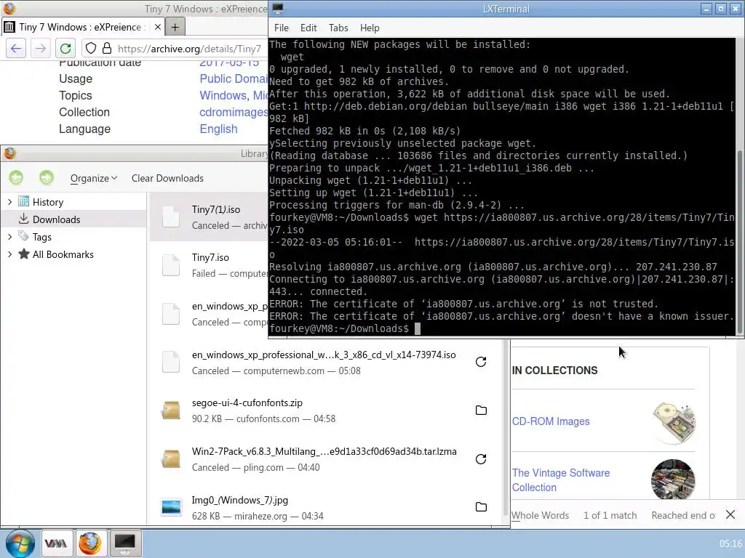Click the Firefox URL address field

point(190,49)
